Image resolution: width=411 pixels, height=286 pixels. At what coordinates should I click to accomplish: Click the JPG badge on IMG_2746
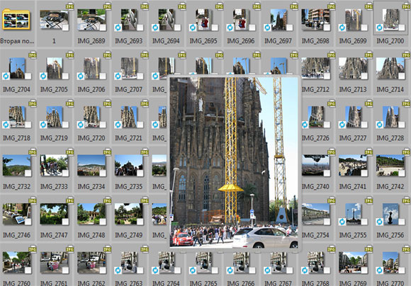[x=33, y=200]
